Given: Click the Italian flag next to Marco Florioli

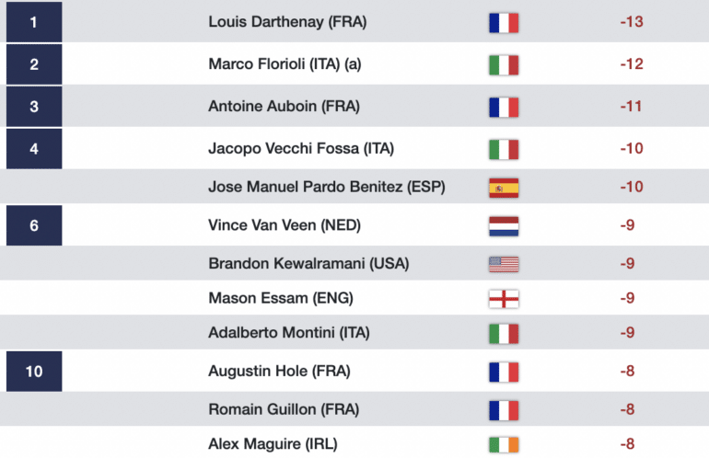Looking at the screenshot, I should click(x=504, y=64).
